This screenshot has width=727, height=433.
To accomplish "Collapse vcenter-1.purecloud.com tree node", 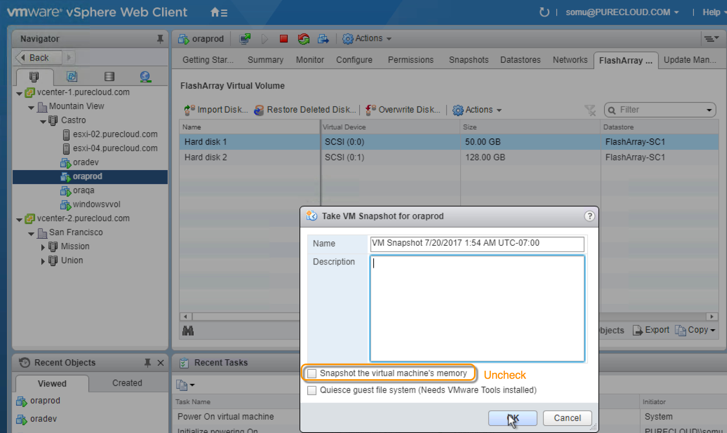I will 19,93.
